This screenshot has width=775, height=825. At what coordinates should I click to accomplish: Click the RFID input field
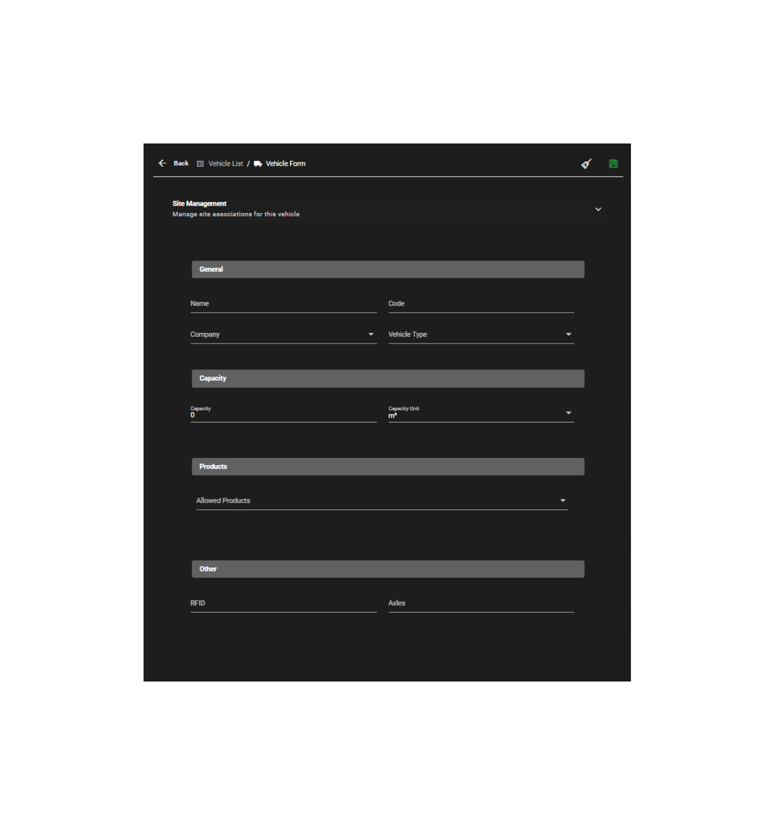(x=283, y=604)
